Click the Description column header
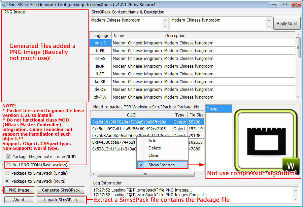The width and height of the screenshot is (303, 207). tap(229, 36)
